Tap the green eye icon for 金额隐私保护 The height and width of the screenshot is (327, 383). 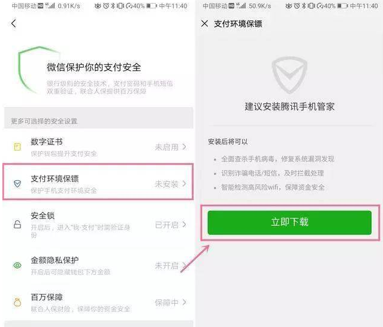point(17,265)
